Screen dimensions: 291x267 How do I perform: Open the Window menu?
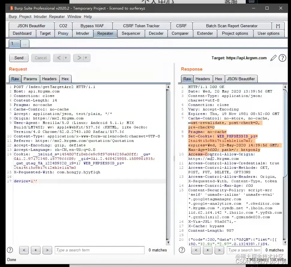coord(74,17)
